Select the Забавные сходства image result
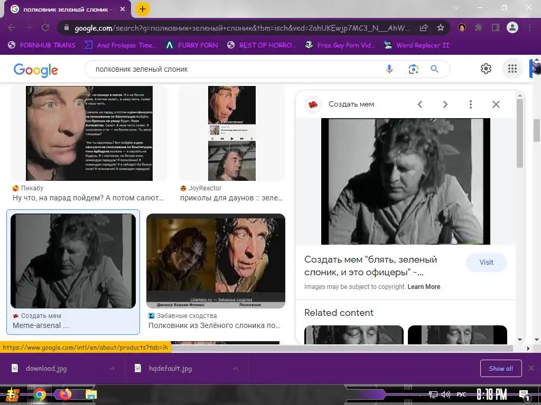 (x=216, y=261)
